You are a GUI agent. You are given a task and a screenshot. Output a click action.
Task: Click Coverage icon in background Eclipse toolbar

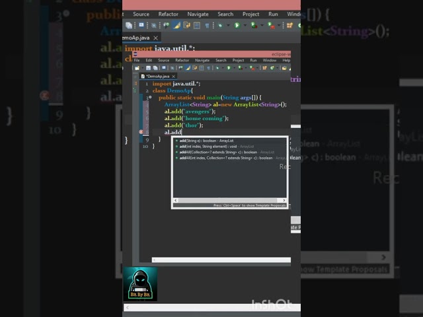[254, 25]
